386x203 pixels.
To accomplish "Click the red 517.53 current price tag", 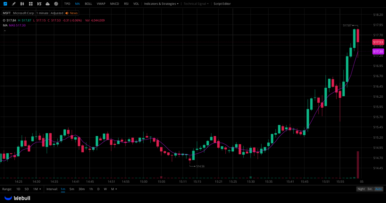I will [x=378, y=42].
